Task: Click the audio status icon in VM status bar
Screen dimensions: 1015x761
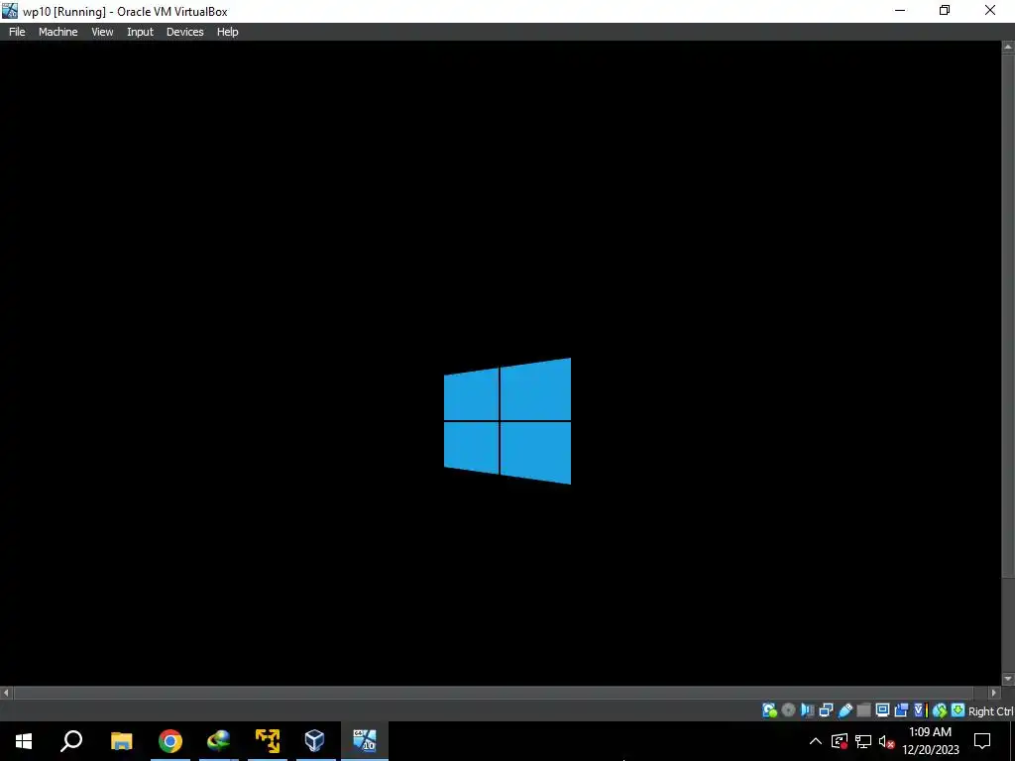Action: coord(807,710)
